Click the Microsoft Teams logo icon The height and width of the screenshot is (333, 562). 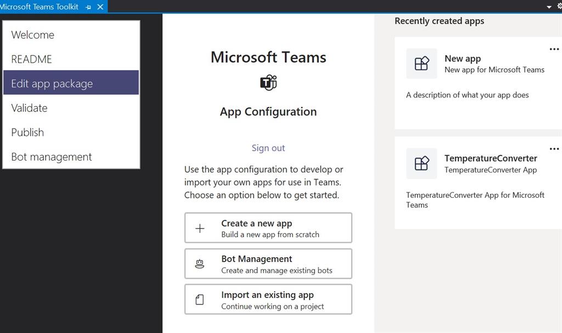click(x=268, y=82)
